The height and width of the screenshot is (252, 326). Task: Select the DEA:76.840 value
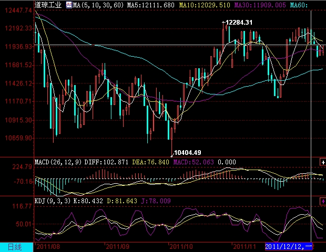coord(151,162)
